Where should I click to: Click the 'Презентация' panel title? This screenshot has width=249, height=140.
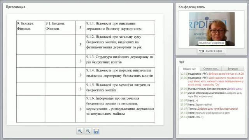16,7
